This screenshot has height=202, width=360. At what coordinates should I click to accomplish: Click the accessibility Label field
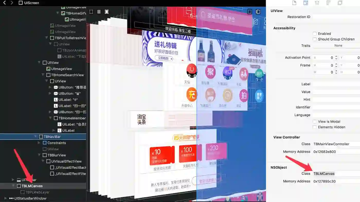click(336, 84)
